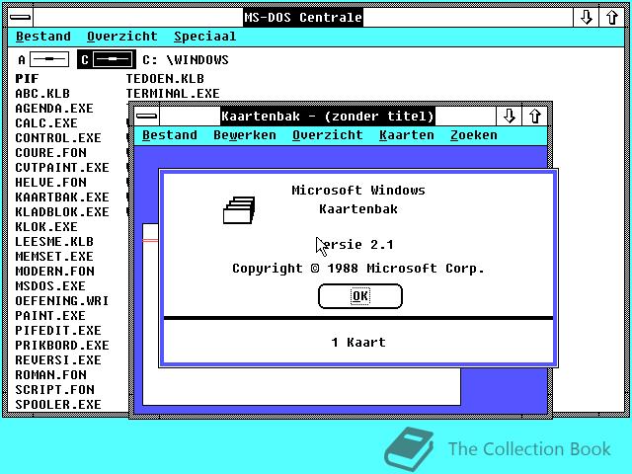This screenshot has width=632, height=474.
Task: Select TERMINAL.EXE file
Action: 173,94
